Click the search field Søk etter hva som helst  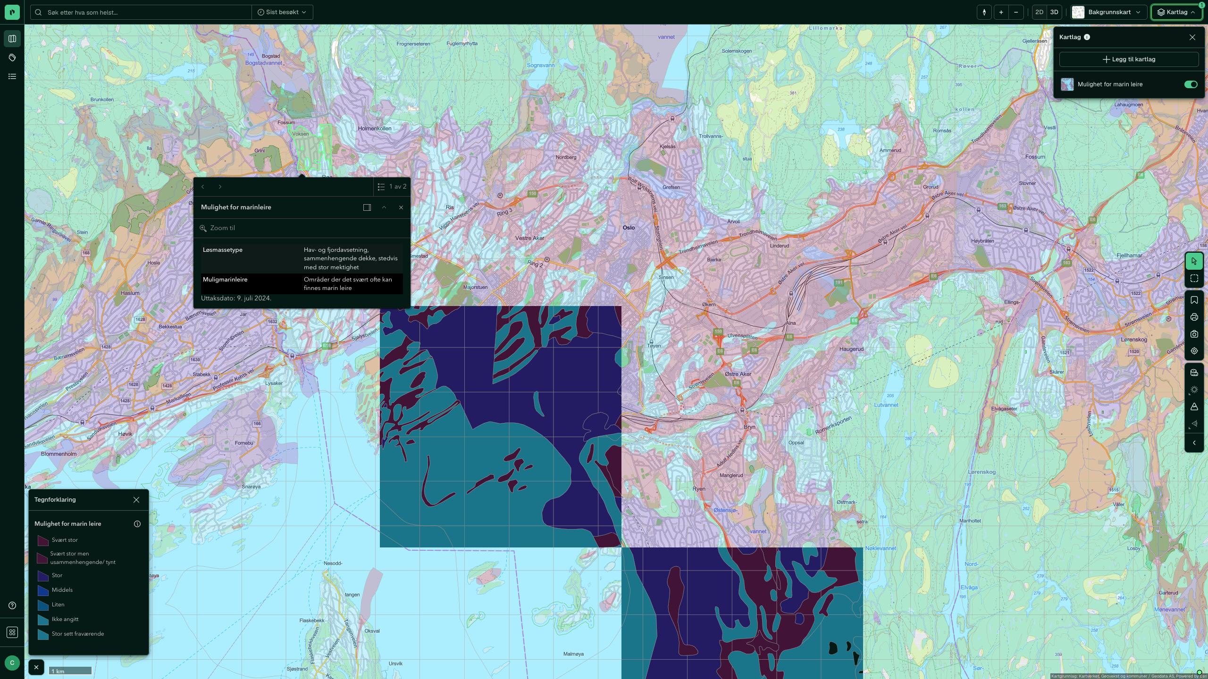coord(142,12)
